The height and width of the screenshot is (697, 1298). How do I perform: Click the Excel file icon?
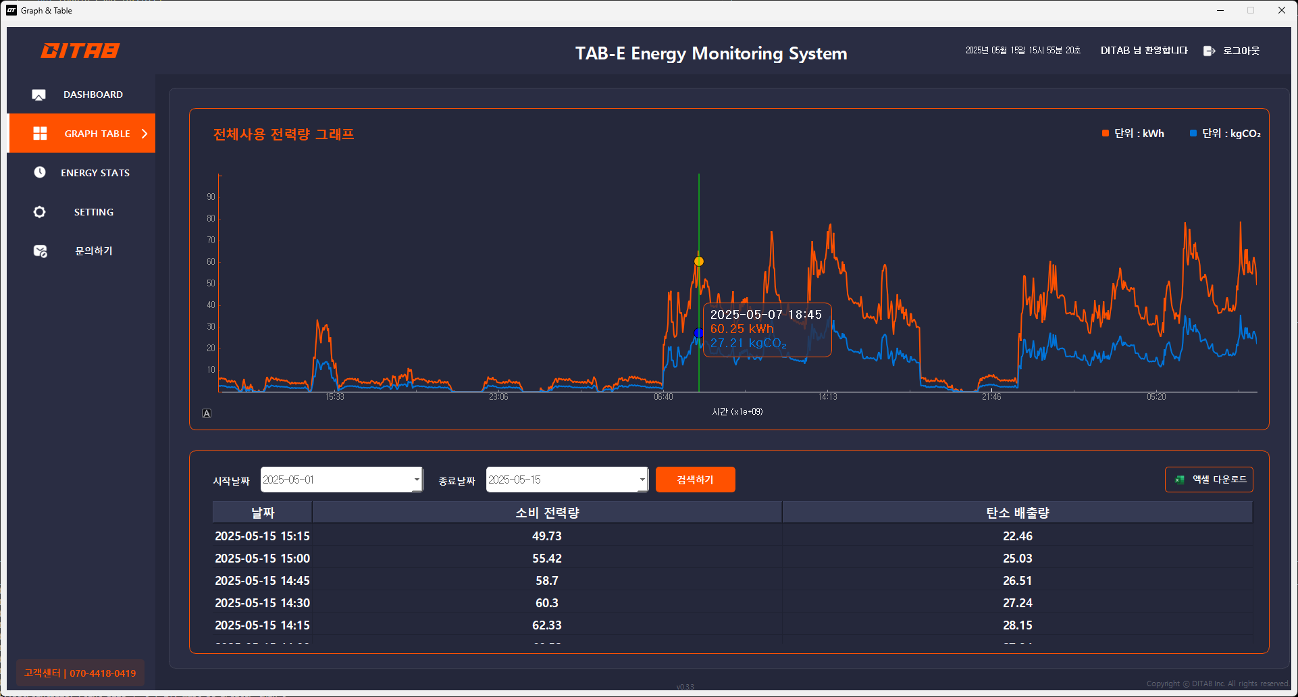[x=1180, y=480]
